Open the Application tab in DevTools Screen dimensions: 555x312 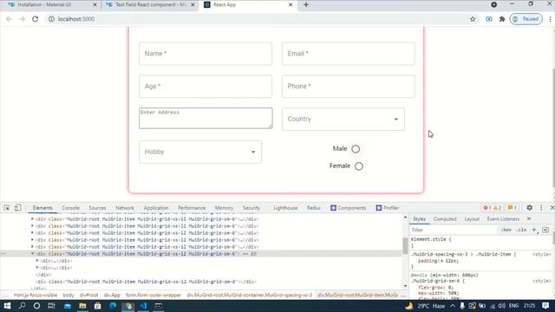156,208
